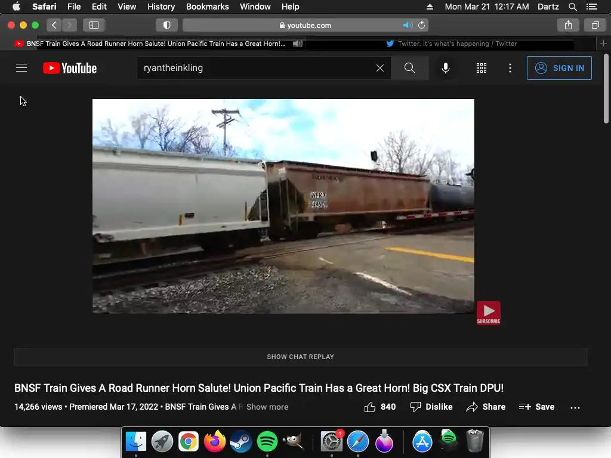Open the App Store from the Dock
Screen dimensions: 611x458
[422, 441]
